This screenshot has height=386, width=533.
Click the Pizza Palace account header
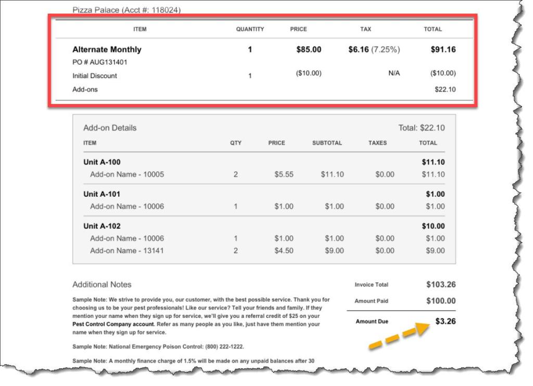click(x=126, y=10)
